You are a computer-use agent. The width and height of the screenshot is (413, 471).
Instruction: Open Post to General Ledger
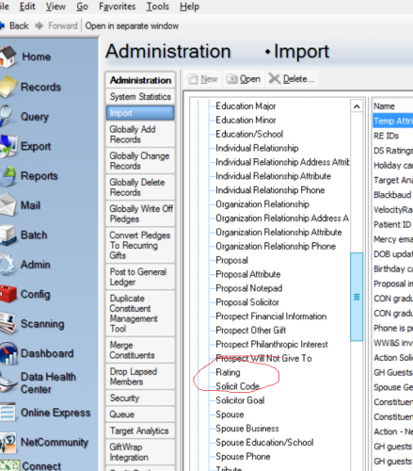click(140, 277)
